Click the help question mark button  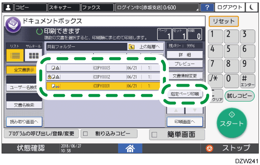207,7
